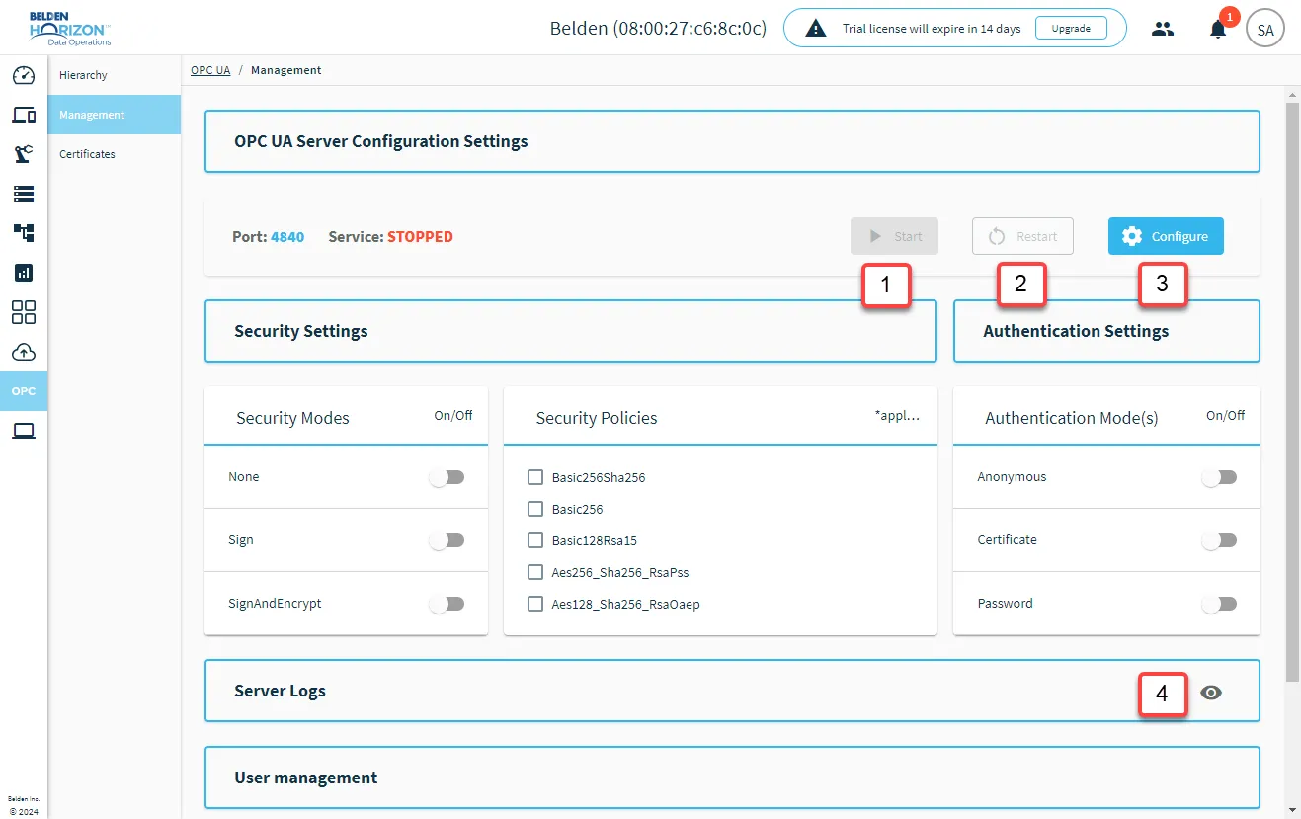Click the Authentication Settings section header
This screenshot has height=819, width=1301.
point(1106,331)
